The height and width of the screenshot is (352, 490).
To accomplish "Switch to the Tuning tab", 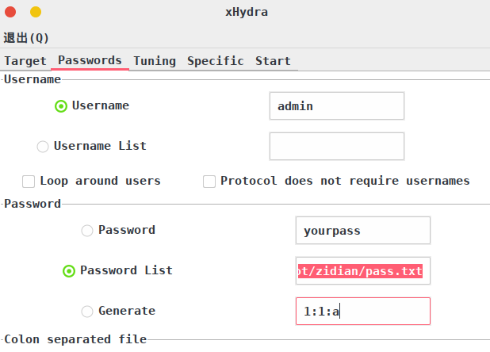I will (x=155, y=61).
